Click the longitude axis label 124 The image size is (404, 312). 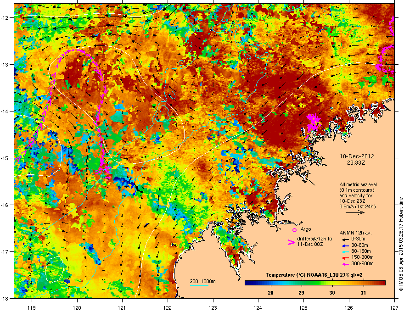pyautogui.click(x=258, y=307)
